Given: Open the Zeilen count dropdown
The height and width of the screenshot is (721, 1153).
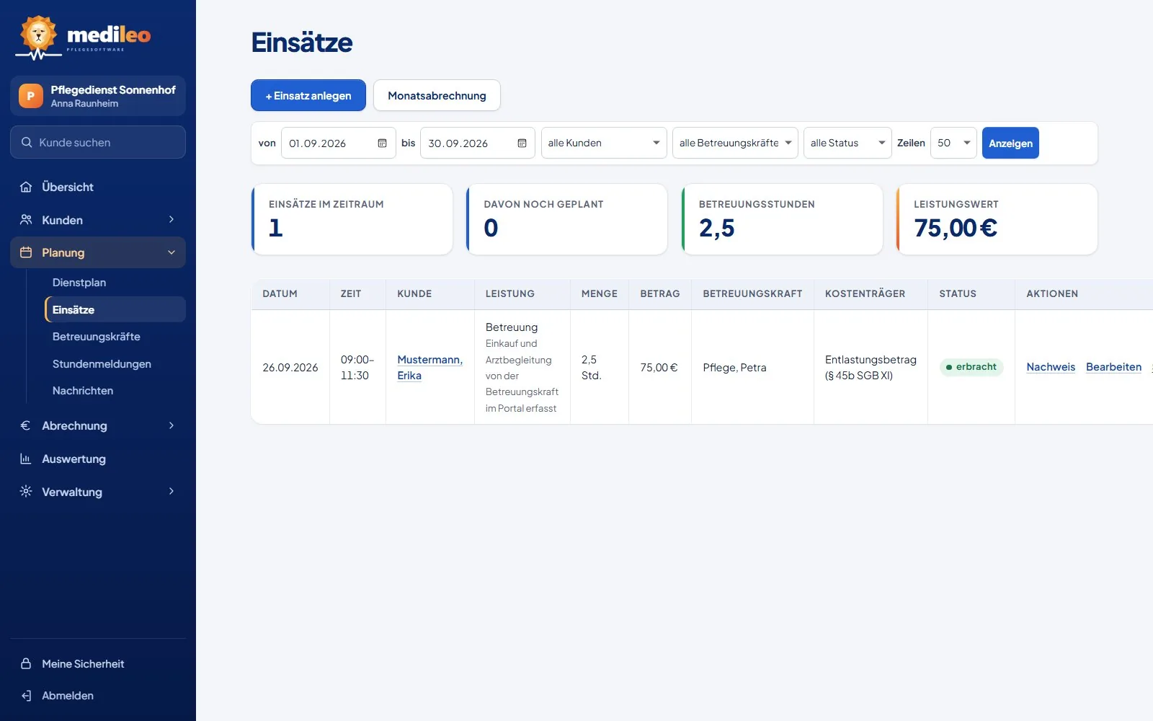Looking at the screenshot, I should pyautogui.click(x=953, y=143).
